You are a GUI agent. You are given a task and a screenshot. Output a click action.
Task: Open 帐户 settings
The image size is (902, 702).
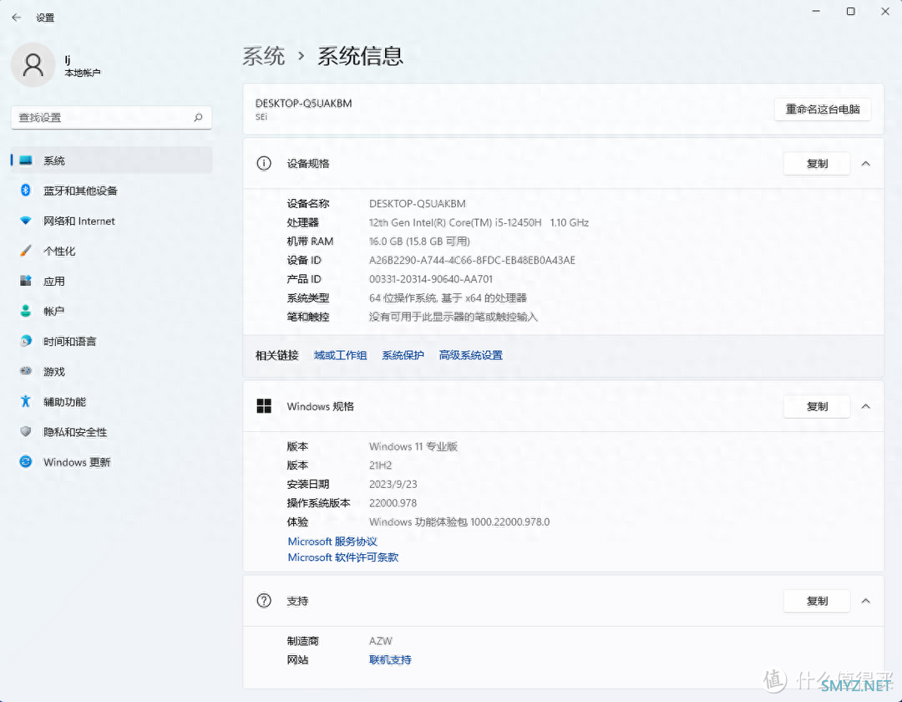click(112, 311)
